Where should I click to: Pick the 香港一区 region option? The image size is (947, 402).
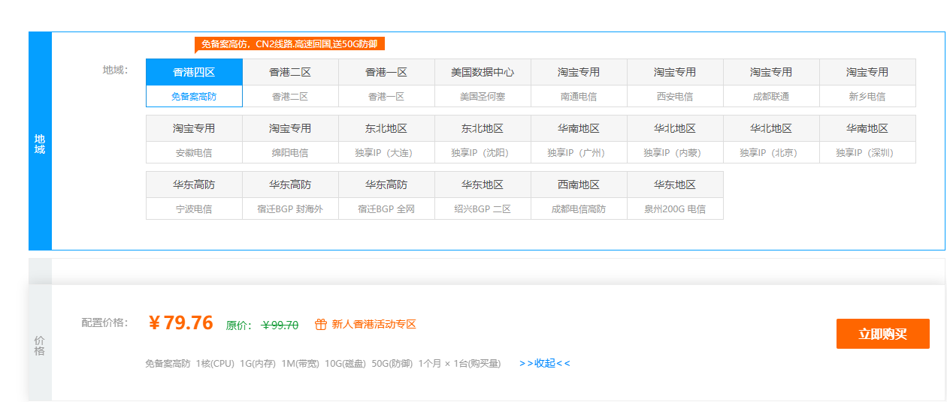click(386, 83)
